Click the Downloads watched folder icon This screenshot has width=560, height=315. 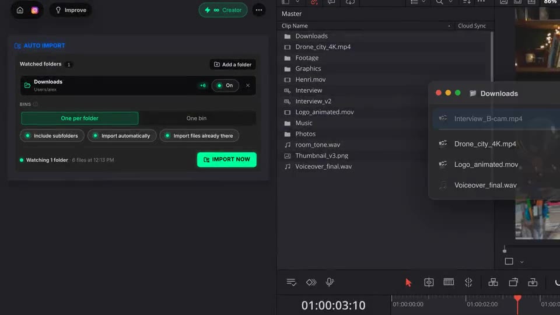point(27,85)
